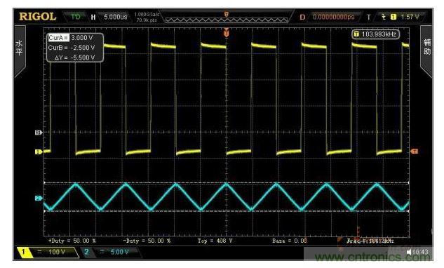Toggle channel 2 with the 5.00 V label
The image size is (444, 268).
[x=110, y=252]
